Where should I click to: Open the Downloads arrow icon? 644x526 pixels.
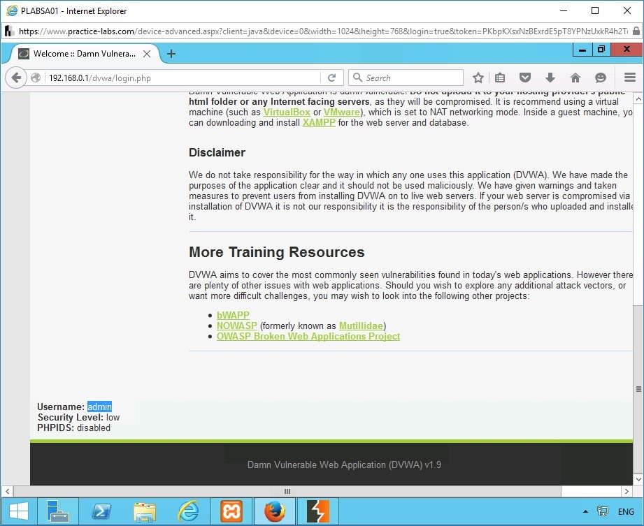(x=550, y=78)
